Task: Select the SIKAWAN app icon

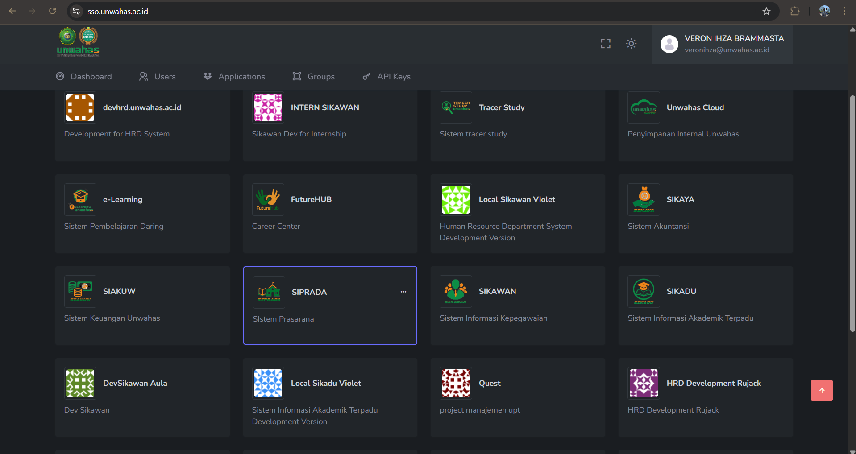Action: pos(456,291)
